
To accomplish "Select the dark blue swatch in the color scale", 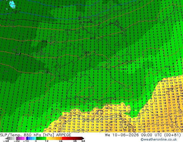I will point(27,138).
